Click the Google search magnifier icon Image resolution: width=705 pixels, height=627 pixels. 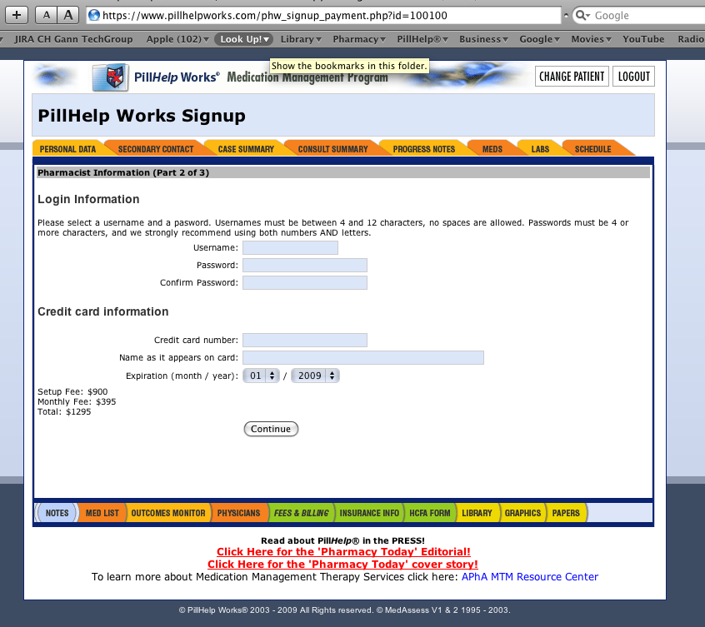click(x=582, y=15)
